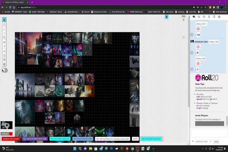The image size is (228, 152).
Task: Open the Chat tab in sidebar
Action: click(x=194, y=17)
